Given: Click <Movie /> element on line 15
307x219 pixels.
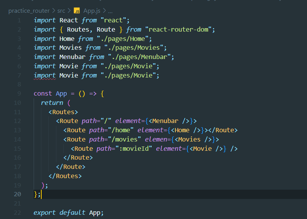Looking at the screenshot, I should click(206, 148).
